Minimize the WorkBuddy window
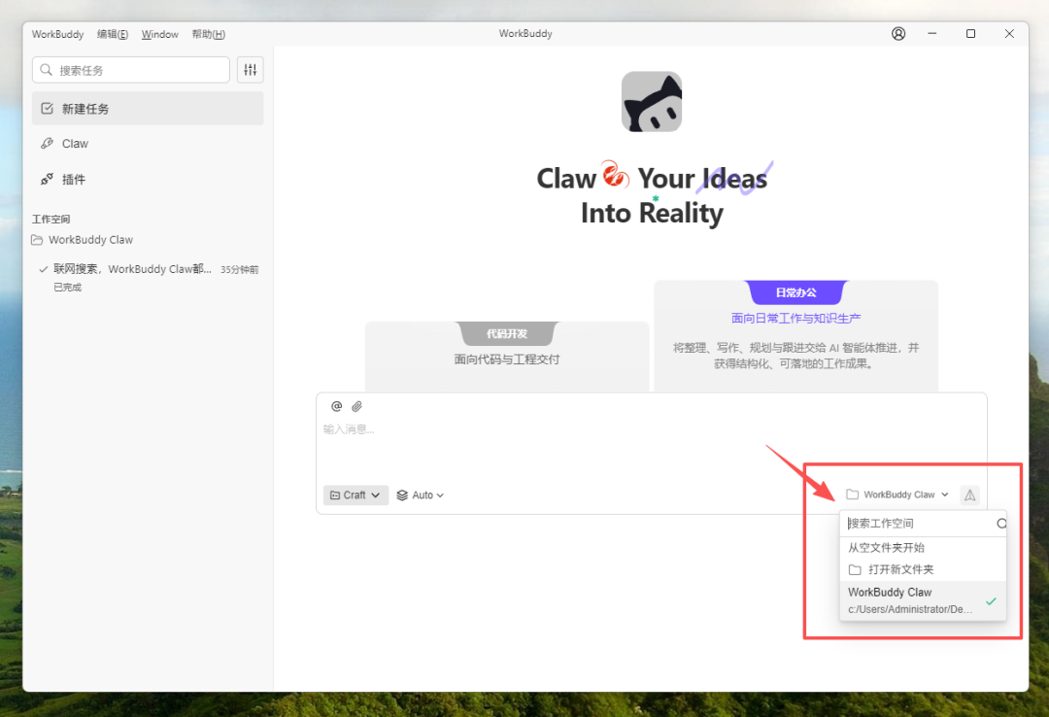Screen dimensions: 1049x717 931,33
